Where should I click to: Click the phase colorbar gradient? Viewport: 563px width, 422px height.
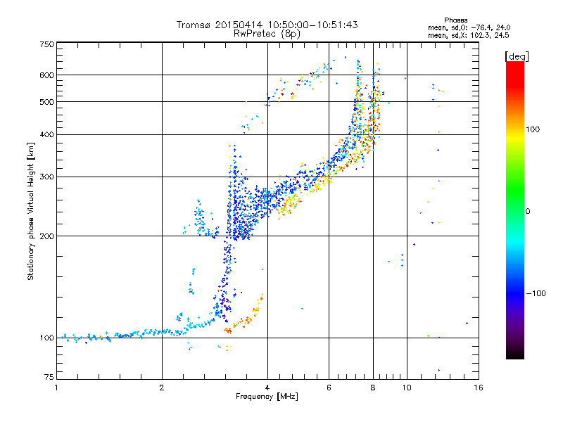click(x=515, y=210)
